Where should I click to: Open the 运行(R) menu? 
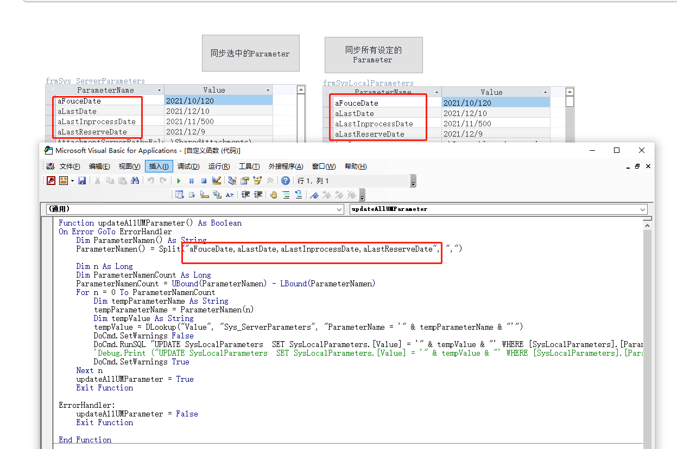coord(219,166)
